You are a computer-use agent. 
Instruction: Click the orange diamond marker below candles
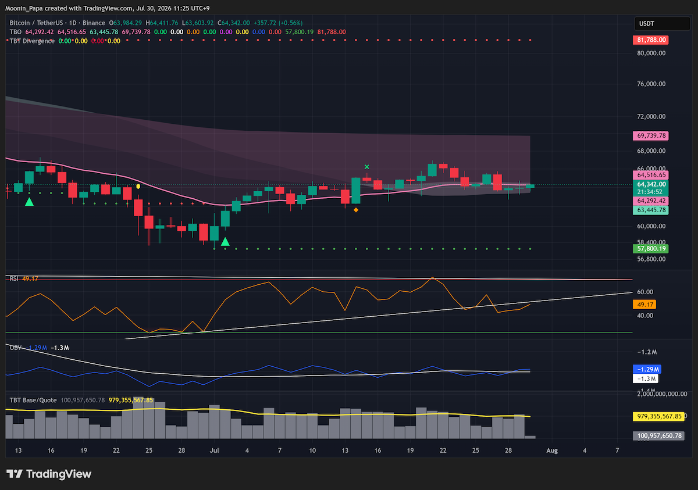[356, 209]
